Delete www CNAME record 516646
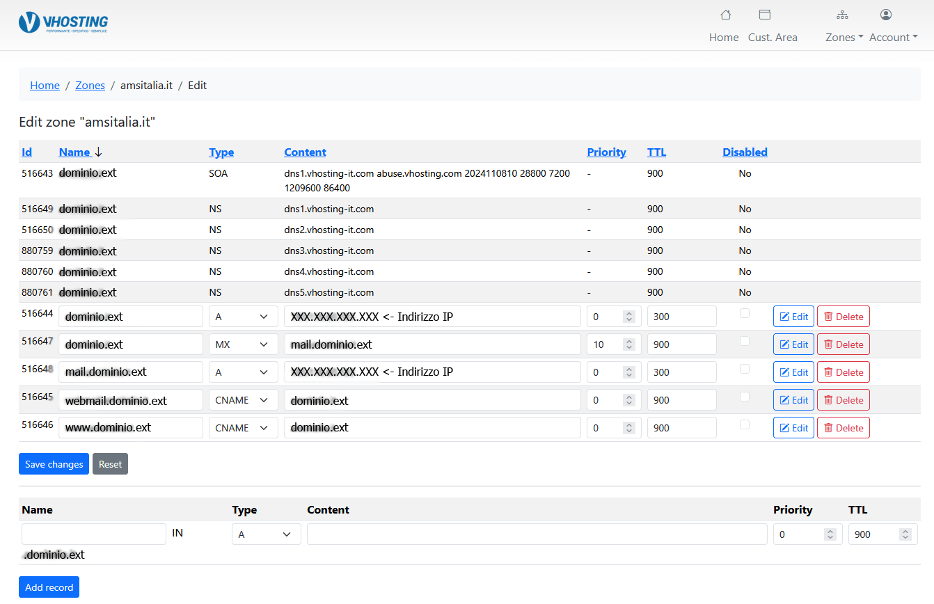This screenshot has height=604, width=934. [844, 428]
